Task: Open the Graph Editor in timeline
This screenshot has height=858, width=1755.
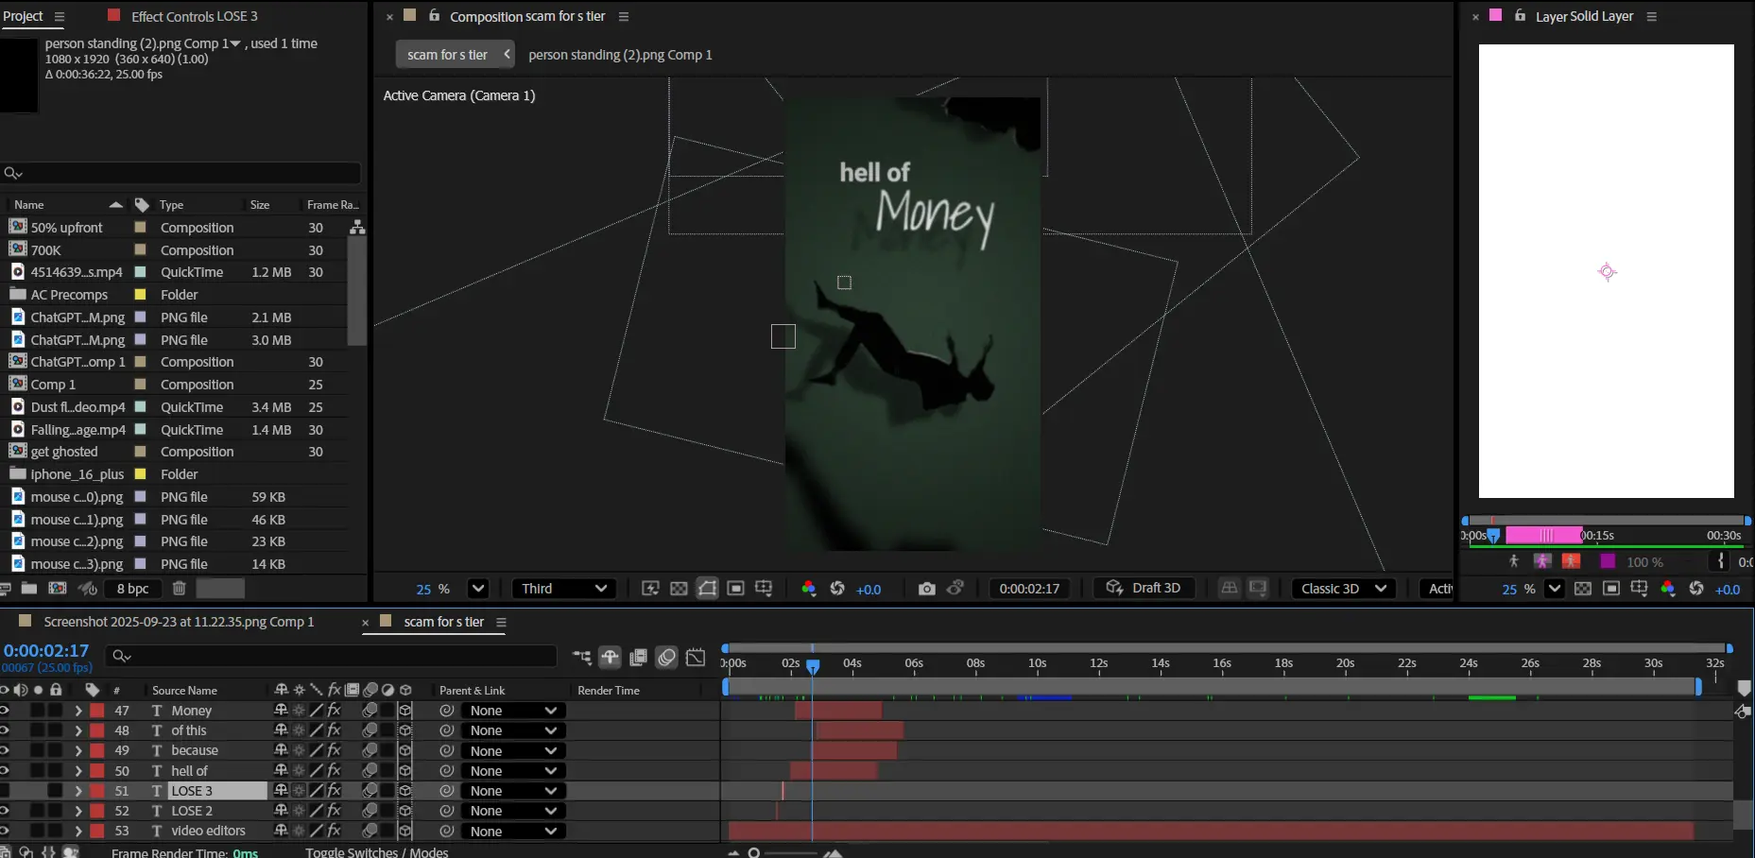Action: (696, 658)
